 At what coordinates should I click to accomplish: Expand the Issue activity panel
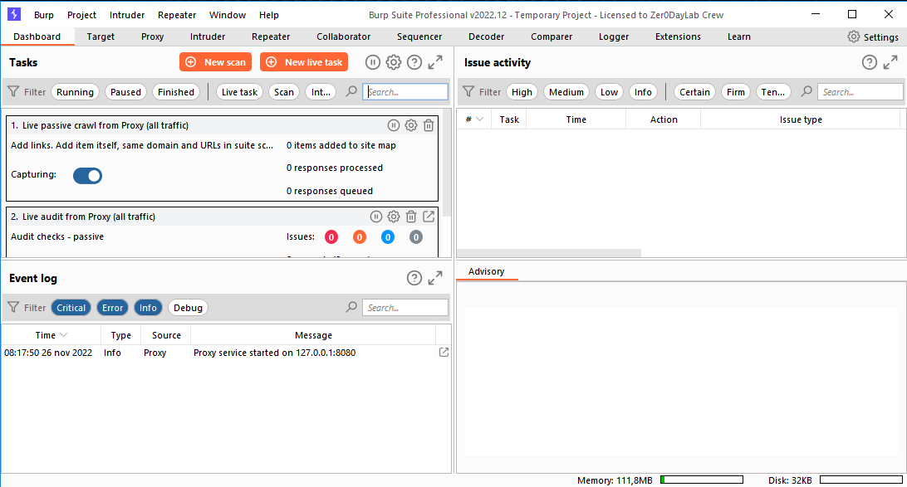tap(890, 62)
